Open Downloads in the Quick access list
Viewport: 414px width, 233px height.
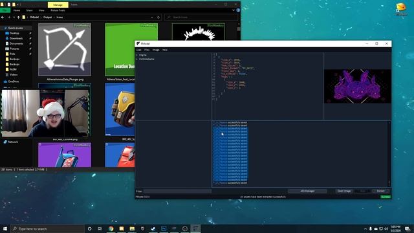16,38
